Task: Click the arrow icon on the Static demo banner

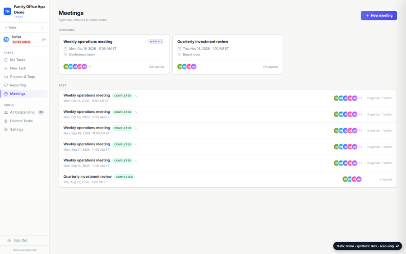Action: pos(397,246)
